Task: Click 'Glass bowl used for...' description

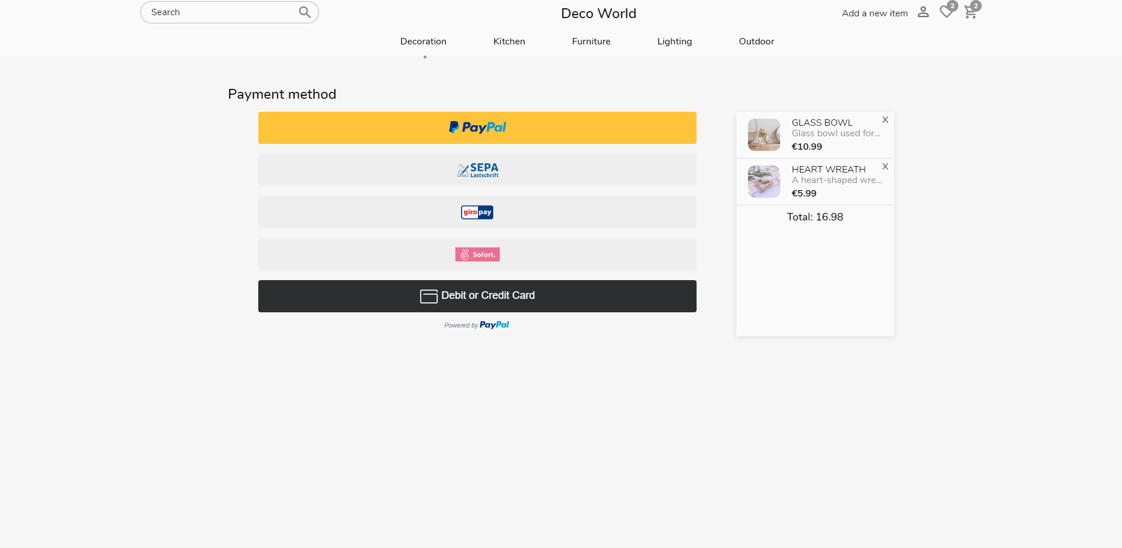Action: [x=836, y=133]
